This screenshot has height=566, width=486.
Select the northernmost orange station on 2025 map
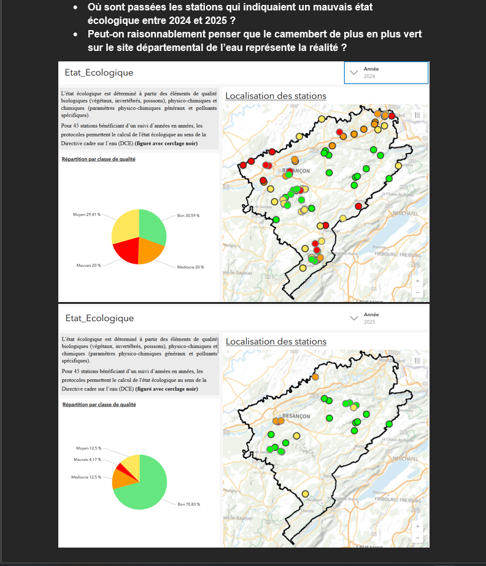[x=315, y=377]
